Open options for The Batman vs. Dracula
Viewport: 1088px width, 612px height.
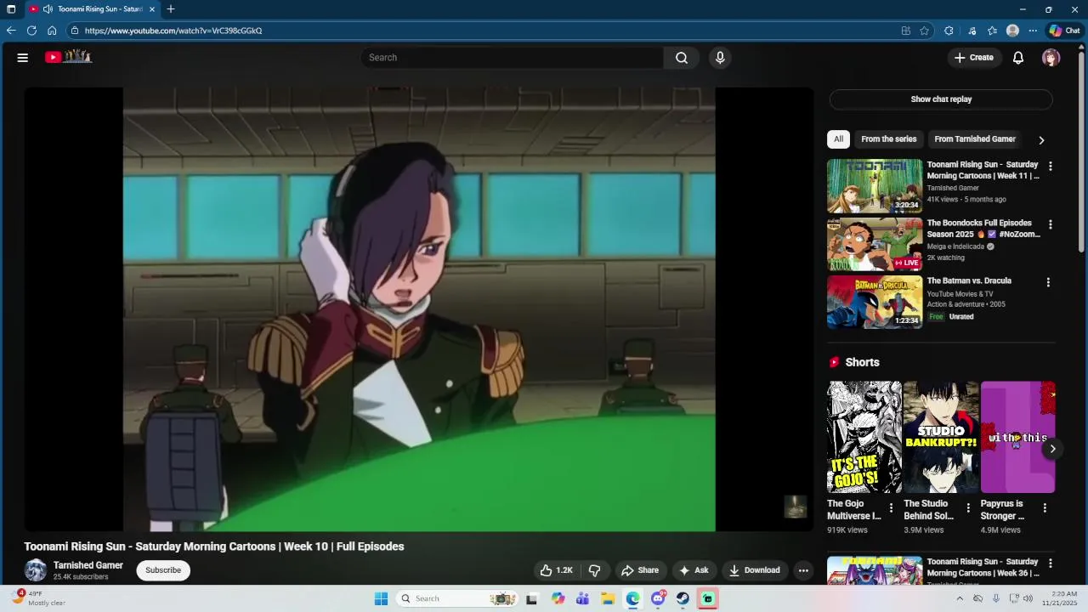tap(1048, 283)
